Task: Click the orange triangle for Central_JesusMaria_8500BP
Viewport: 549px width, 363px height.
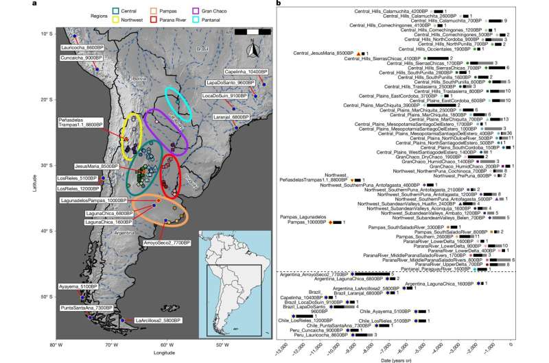Action: (x=357, y=53)
